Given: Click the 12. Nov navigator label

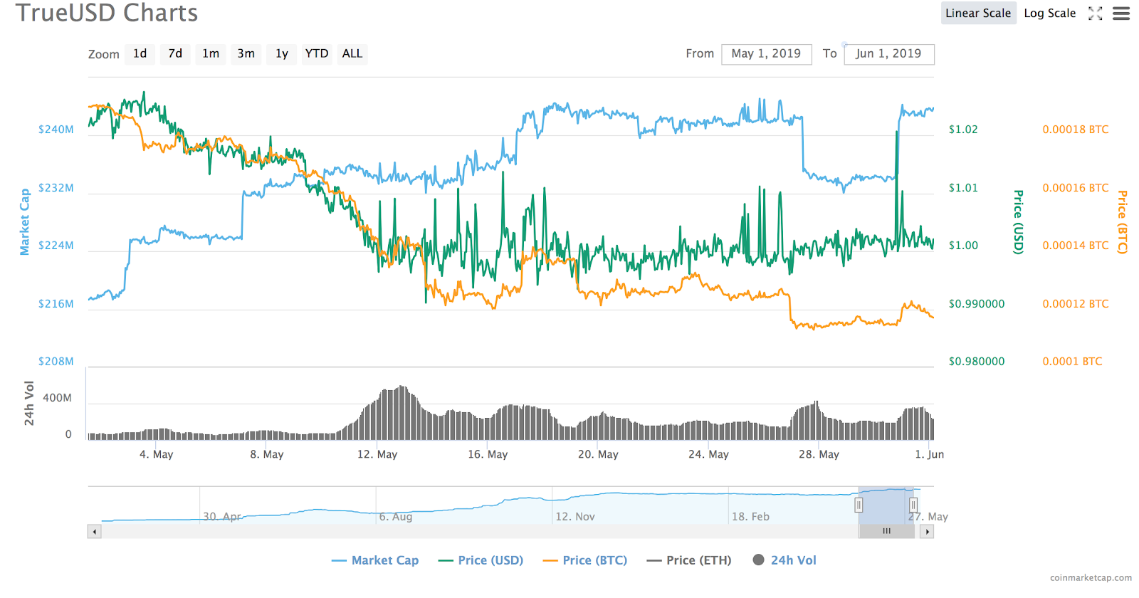Looking at the screenshot, I should tap(575, 517).
